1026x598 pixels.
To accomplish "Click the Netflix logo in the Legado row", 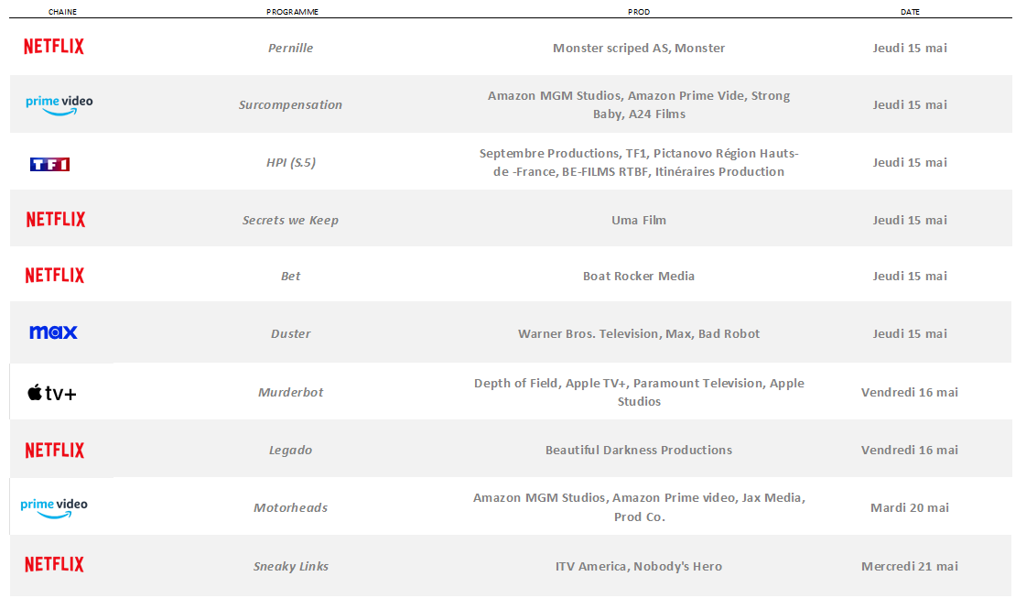I will tap(55, 450).
